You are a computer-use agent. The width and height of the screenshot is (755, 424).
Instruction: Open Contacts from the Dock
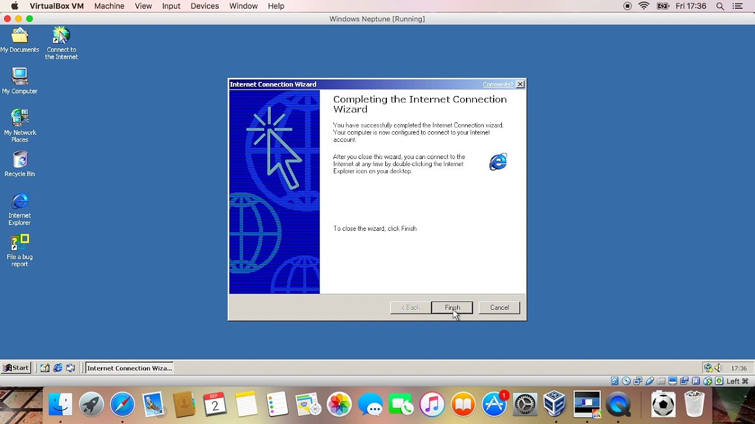click(184, 405)
